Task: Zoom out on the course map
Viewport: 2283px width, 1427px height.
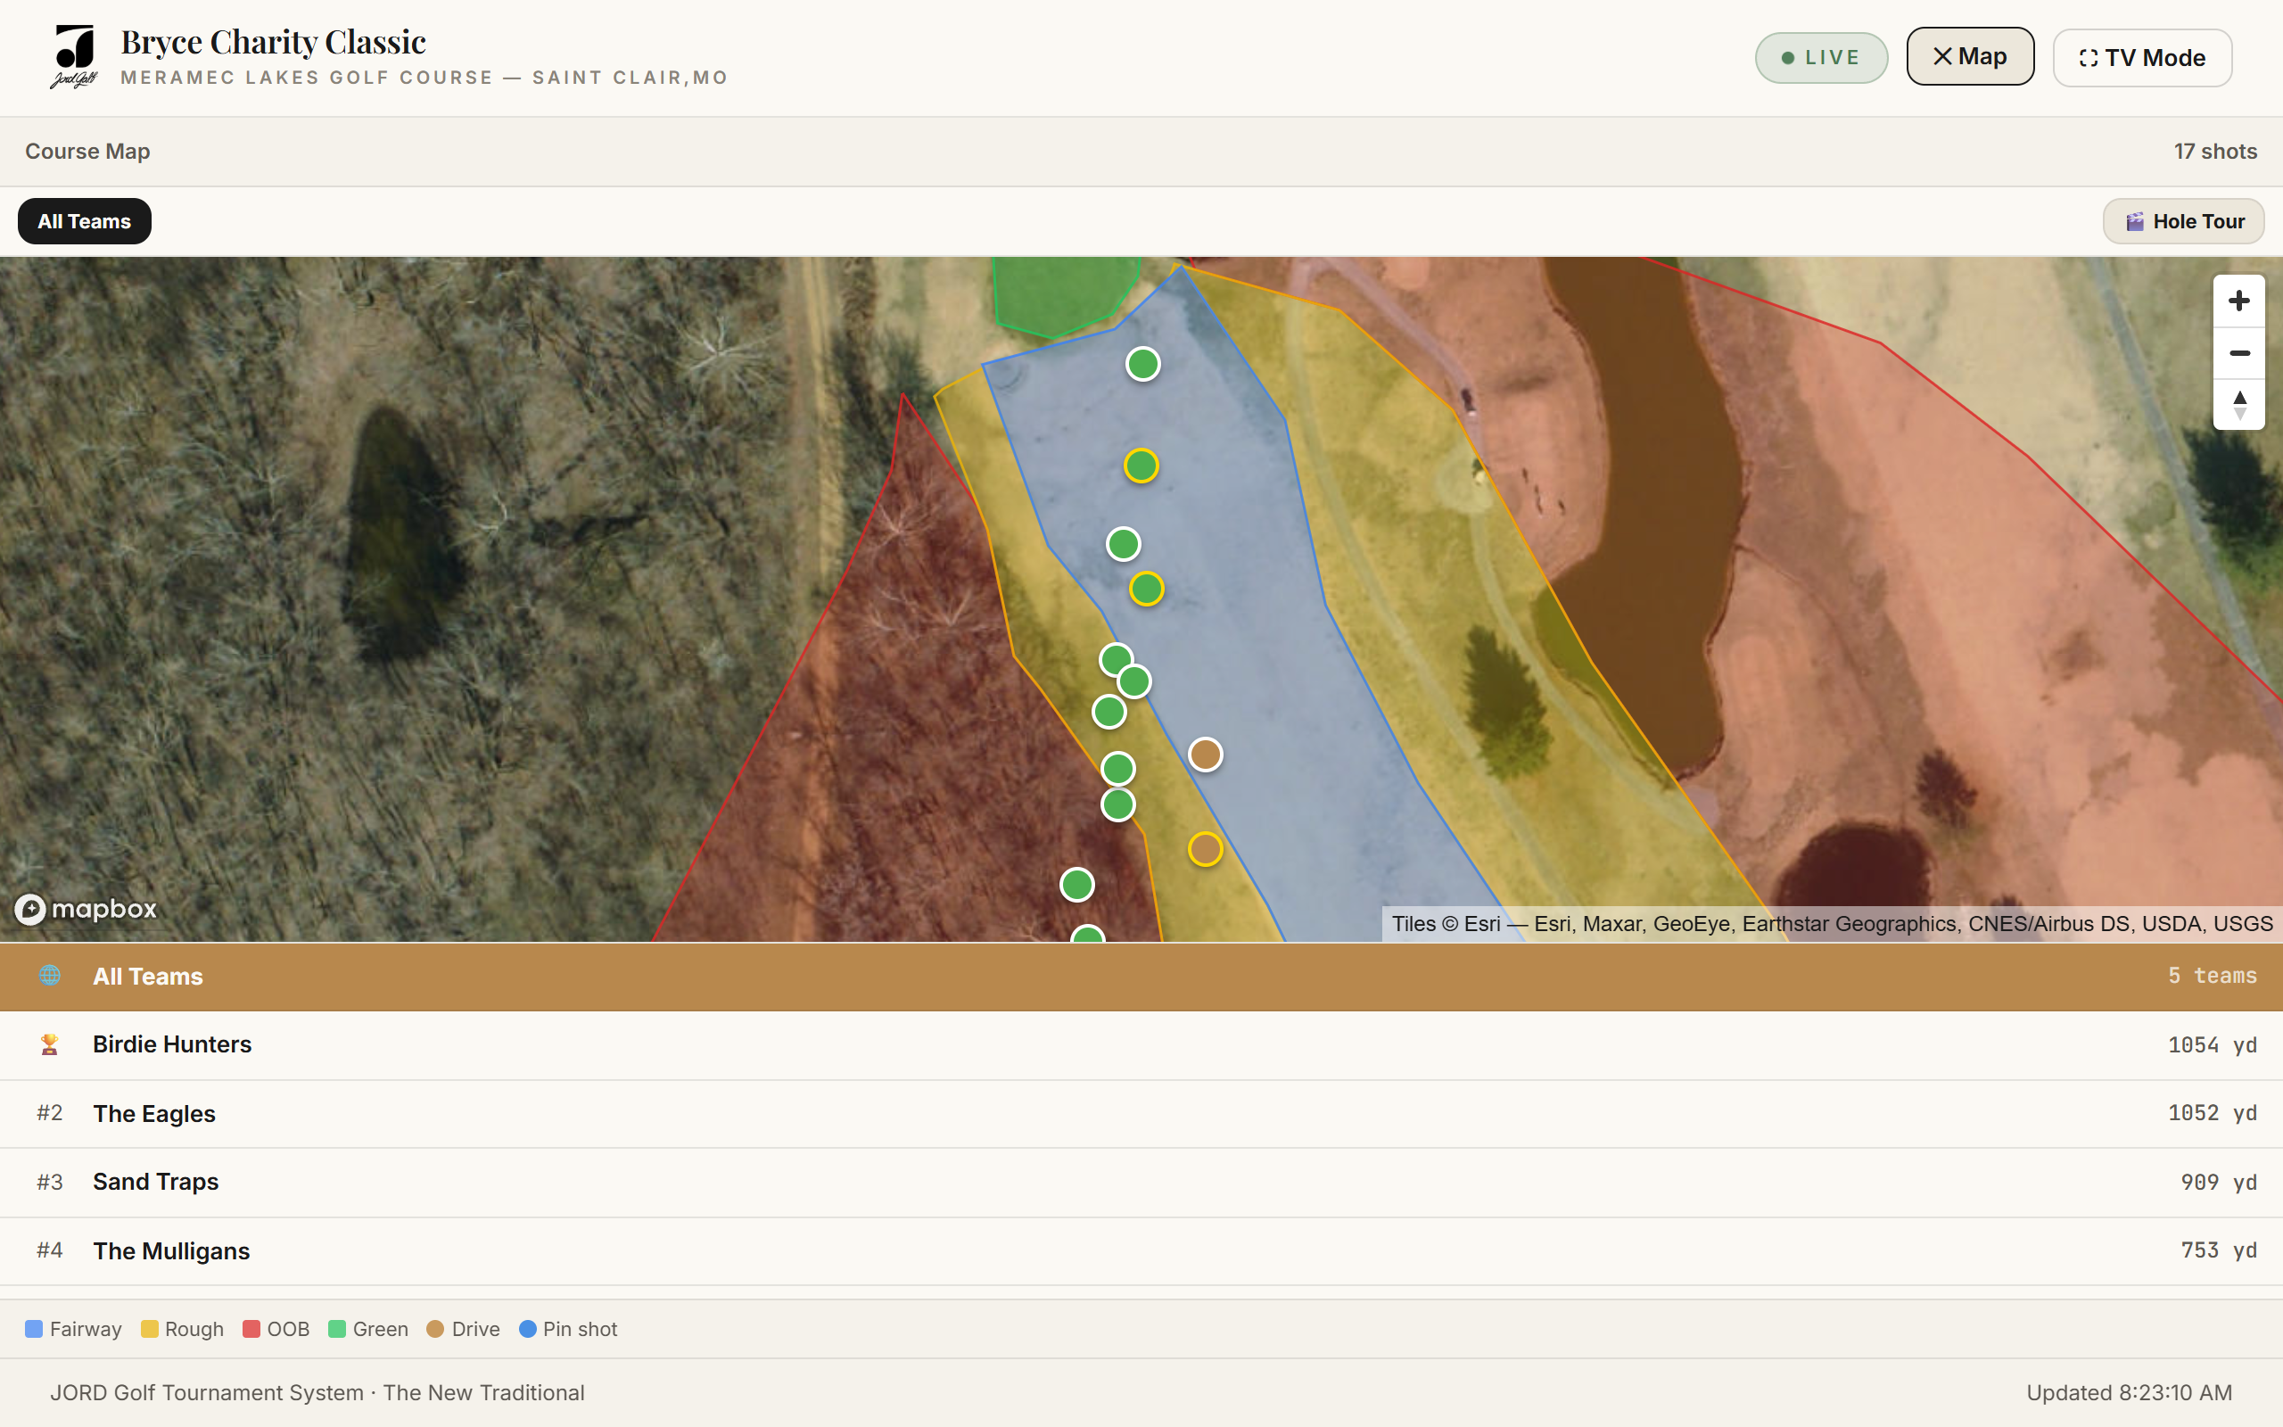Action: tap(2238, 353)
